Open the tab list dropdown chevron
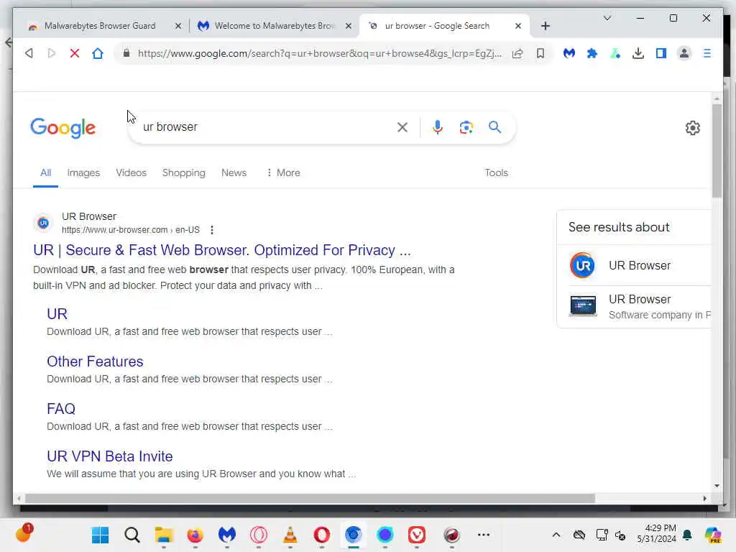The height and width of the screenshot is (552, 736). [607, 18]
